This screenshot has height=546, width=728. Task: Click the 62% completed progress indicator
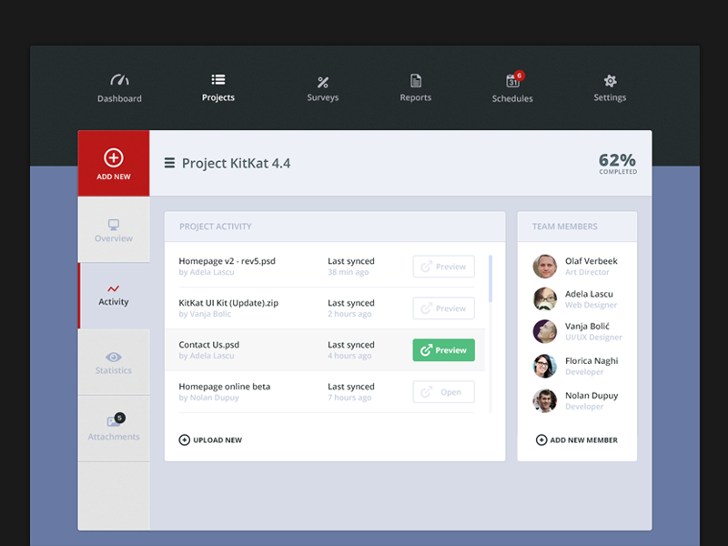click(617, 163)
